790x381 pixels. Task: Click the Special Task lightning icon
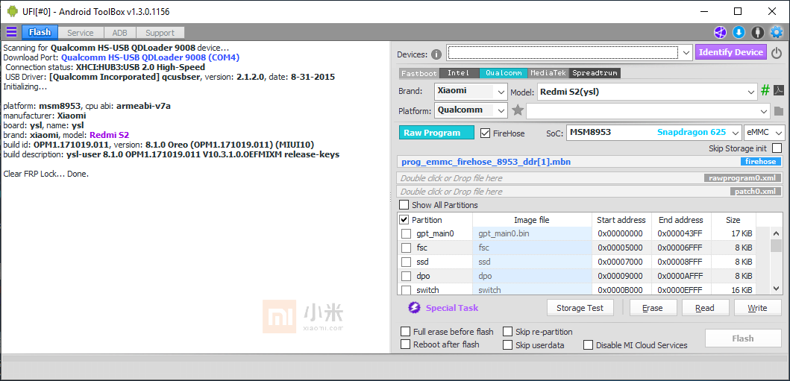(414, 307)
